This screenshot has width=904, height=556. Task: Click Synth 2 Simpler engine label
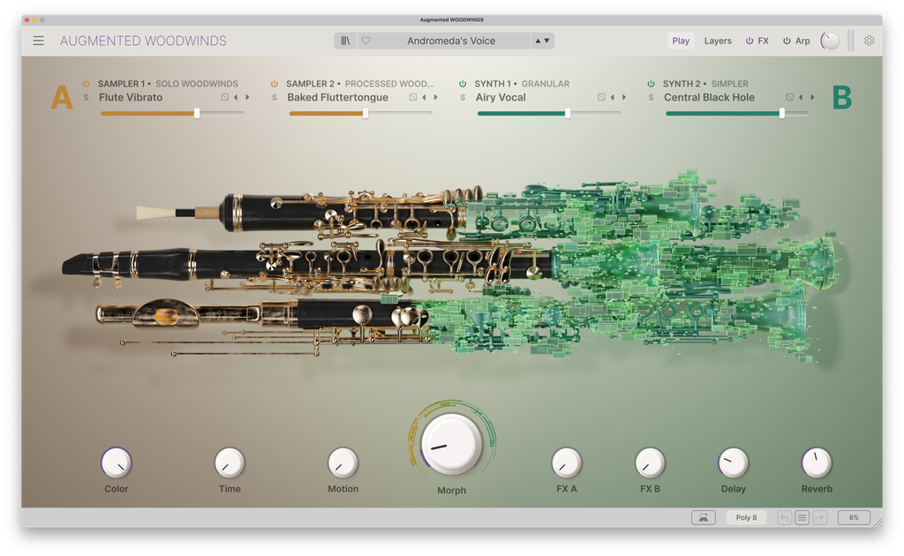tap(730, 84)
